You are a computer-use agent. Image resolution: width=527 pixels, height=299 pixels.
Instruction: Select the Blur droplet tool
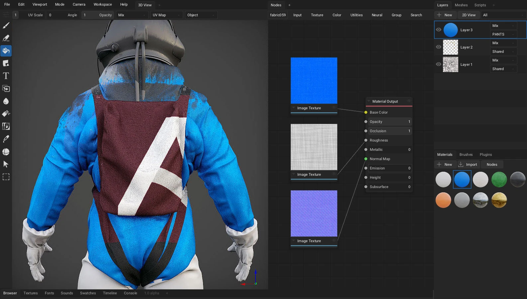[x=6, y=101]
